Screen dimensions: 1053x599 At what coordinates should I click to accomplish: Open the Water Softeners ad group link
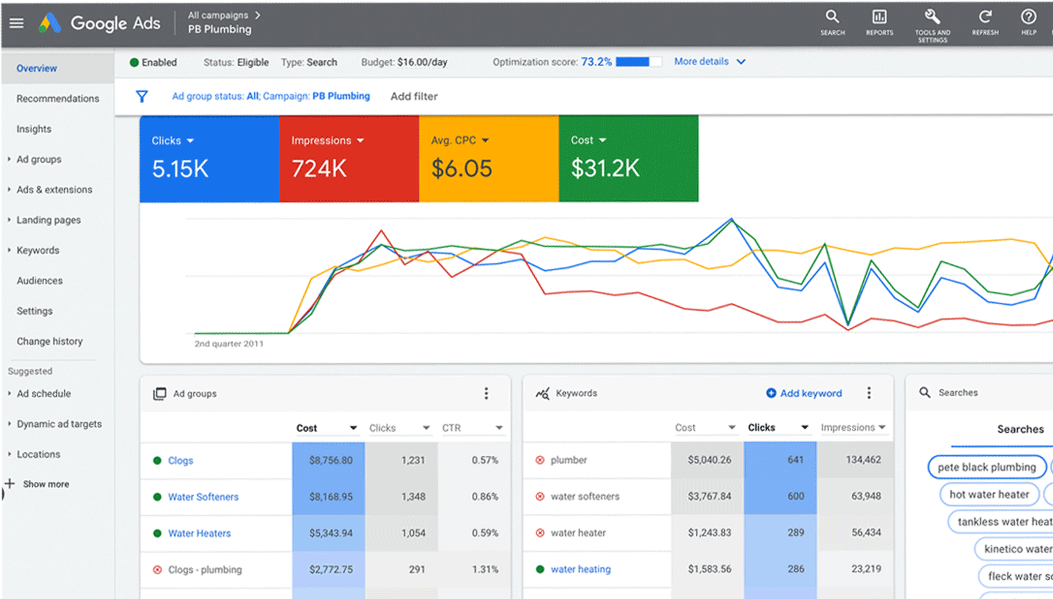tap(203, 497)
